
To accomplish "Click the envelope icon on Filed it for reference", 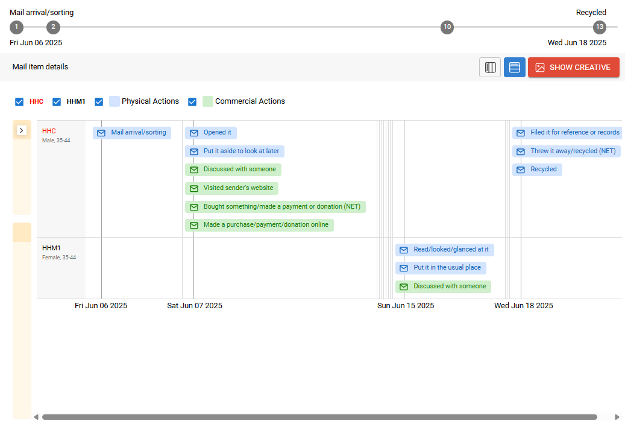I will [x=521, y=133].
